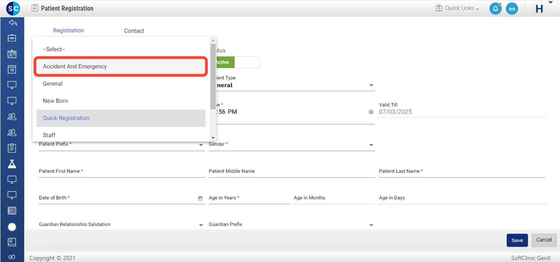Click the Copyright © 2021 text
560x262 pixels.
click(52, 258)
